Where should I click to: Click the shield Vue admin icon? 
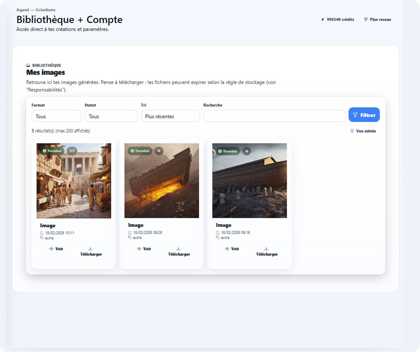tap(352, 131)
